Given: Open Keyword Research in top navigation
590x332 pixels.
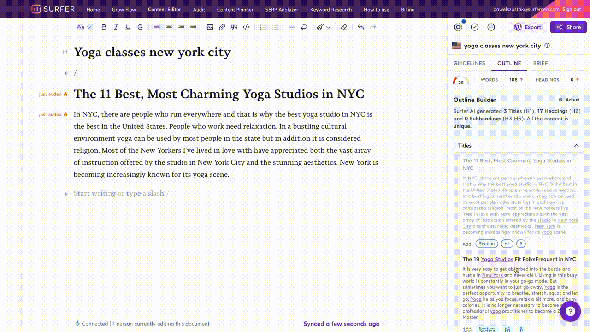Looking at the screenshot, I should tap(330, 9).
